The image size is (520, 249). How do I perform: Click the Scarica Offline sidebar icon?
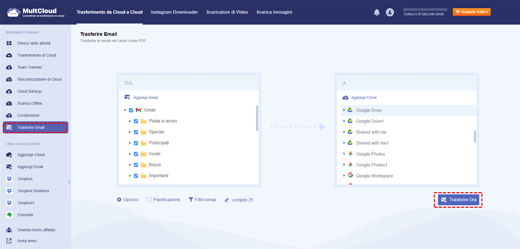9,103
